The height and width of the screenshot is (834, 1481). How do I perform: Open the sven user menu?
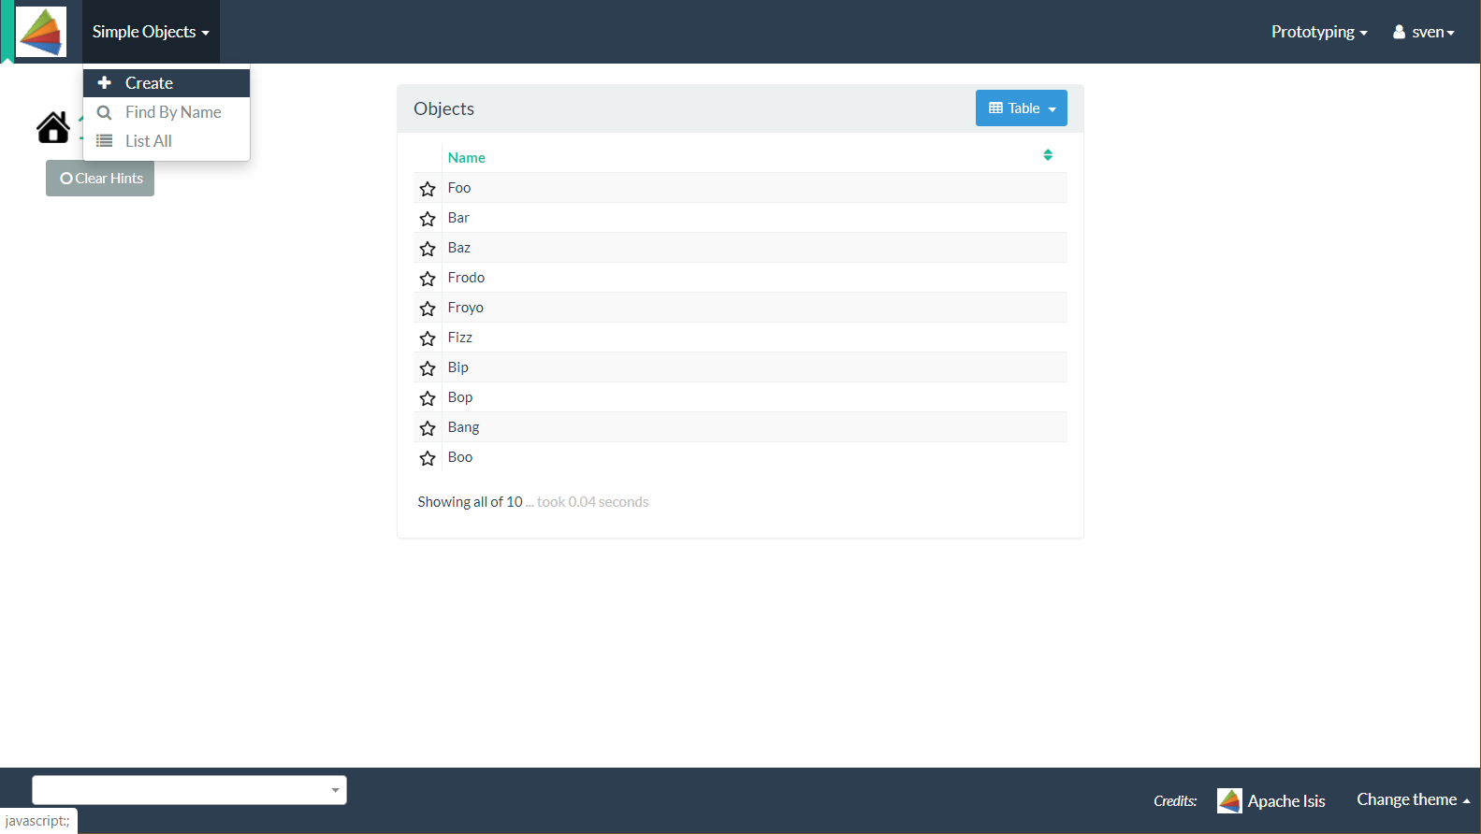click(1424, 32)
